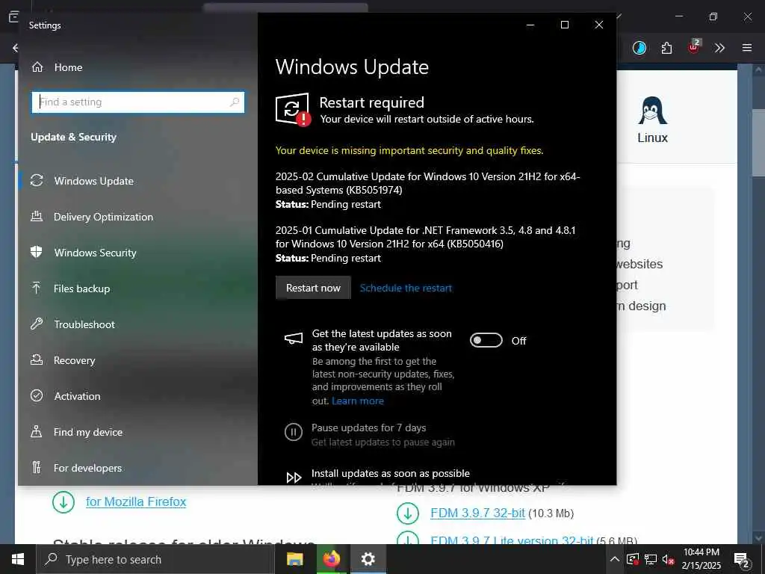
Task: Click Learn more link
Action: pyautogui.click(x=358, y=401)
